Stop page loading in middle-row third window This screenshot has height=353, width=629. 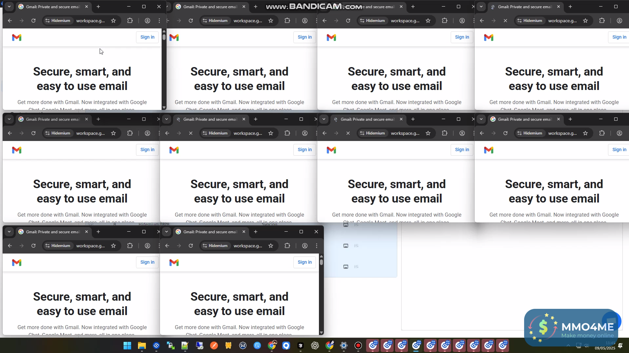click(348, 133)
